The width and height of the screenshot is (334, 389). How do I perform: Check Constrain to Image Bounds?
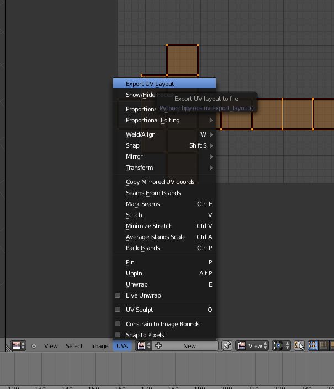pyautogui.click(x=118, y=324)
